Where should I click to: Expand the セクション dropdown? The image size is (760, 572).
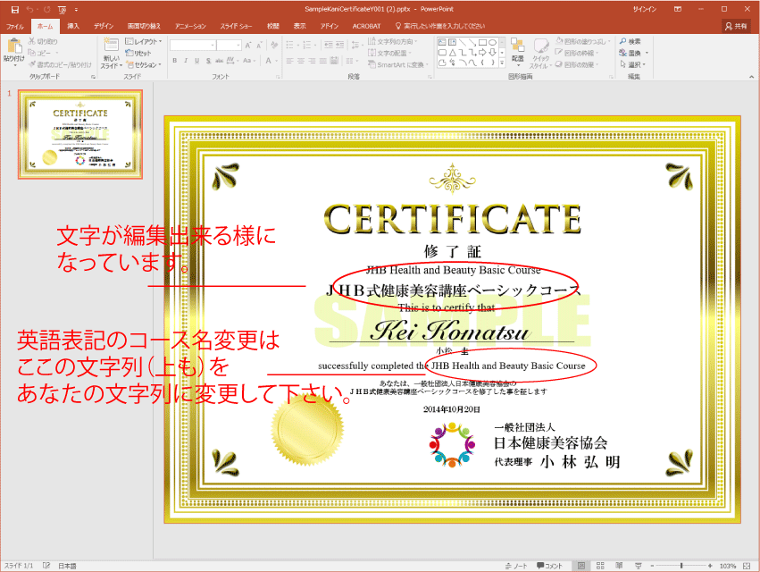(143, 64)
